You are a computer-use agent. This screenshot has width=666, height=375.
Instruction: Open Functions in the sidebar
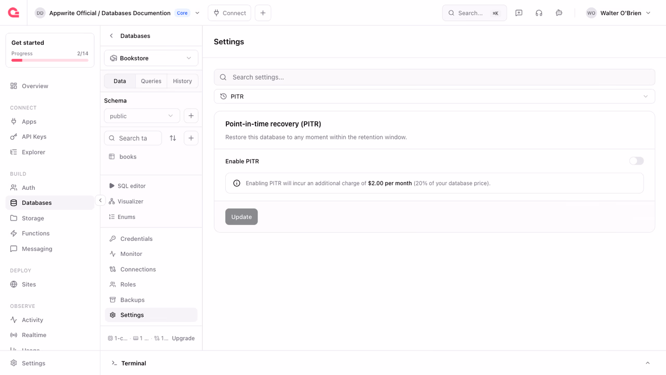click(x=50, y=234)
